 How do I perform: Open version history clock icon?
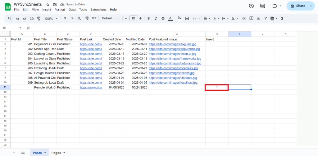pos(251,6)
